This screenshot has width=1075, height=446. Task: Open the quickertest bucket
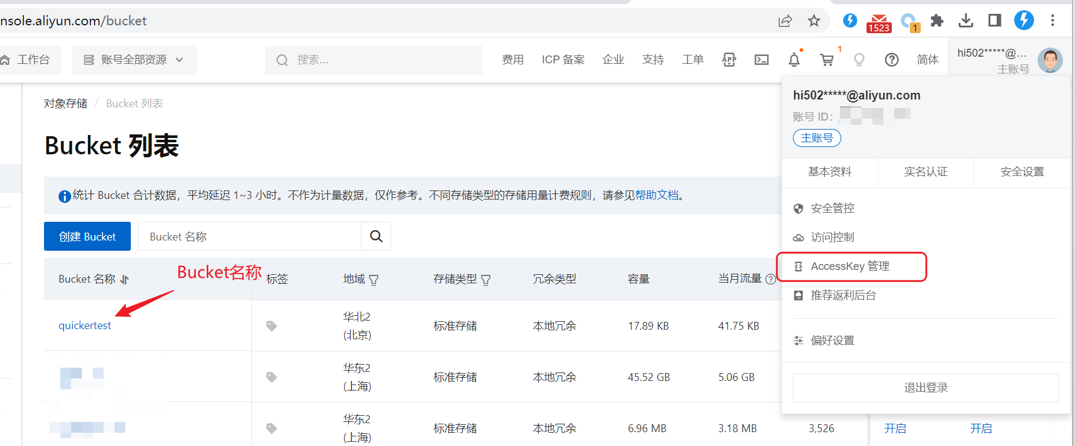click(x=85, y=325)
